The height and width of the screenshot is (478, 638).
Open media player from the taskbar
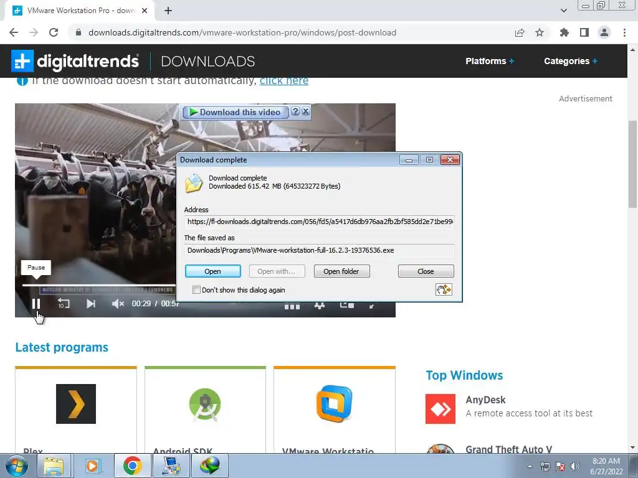click(x=92, y=466)
